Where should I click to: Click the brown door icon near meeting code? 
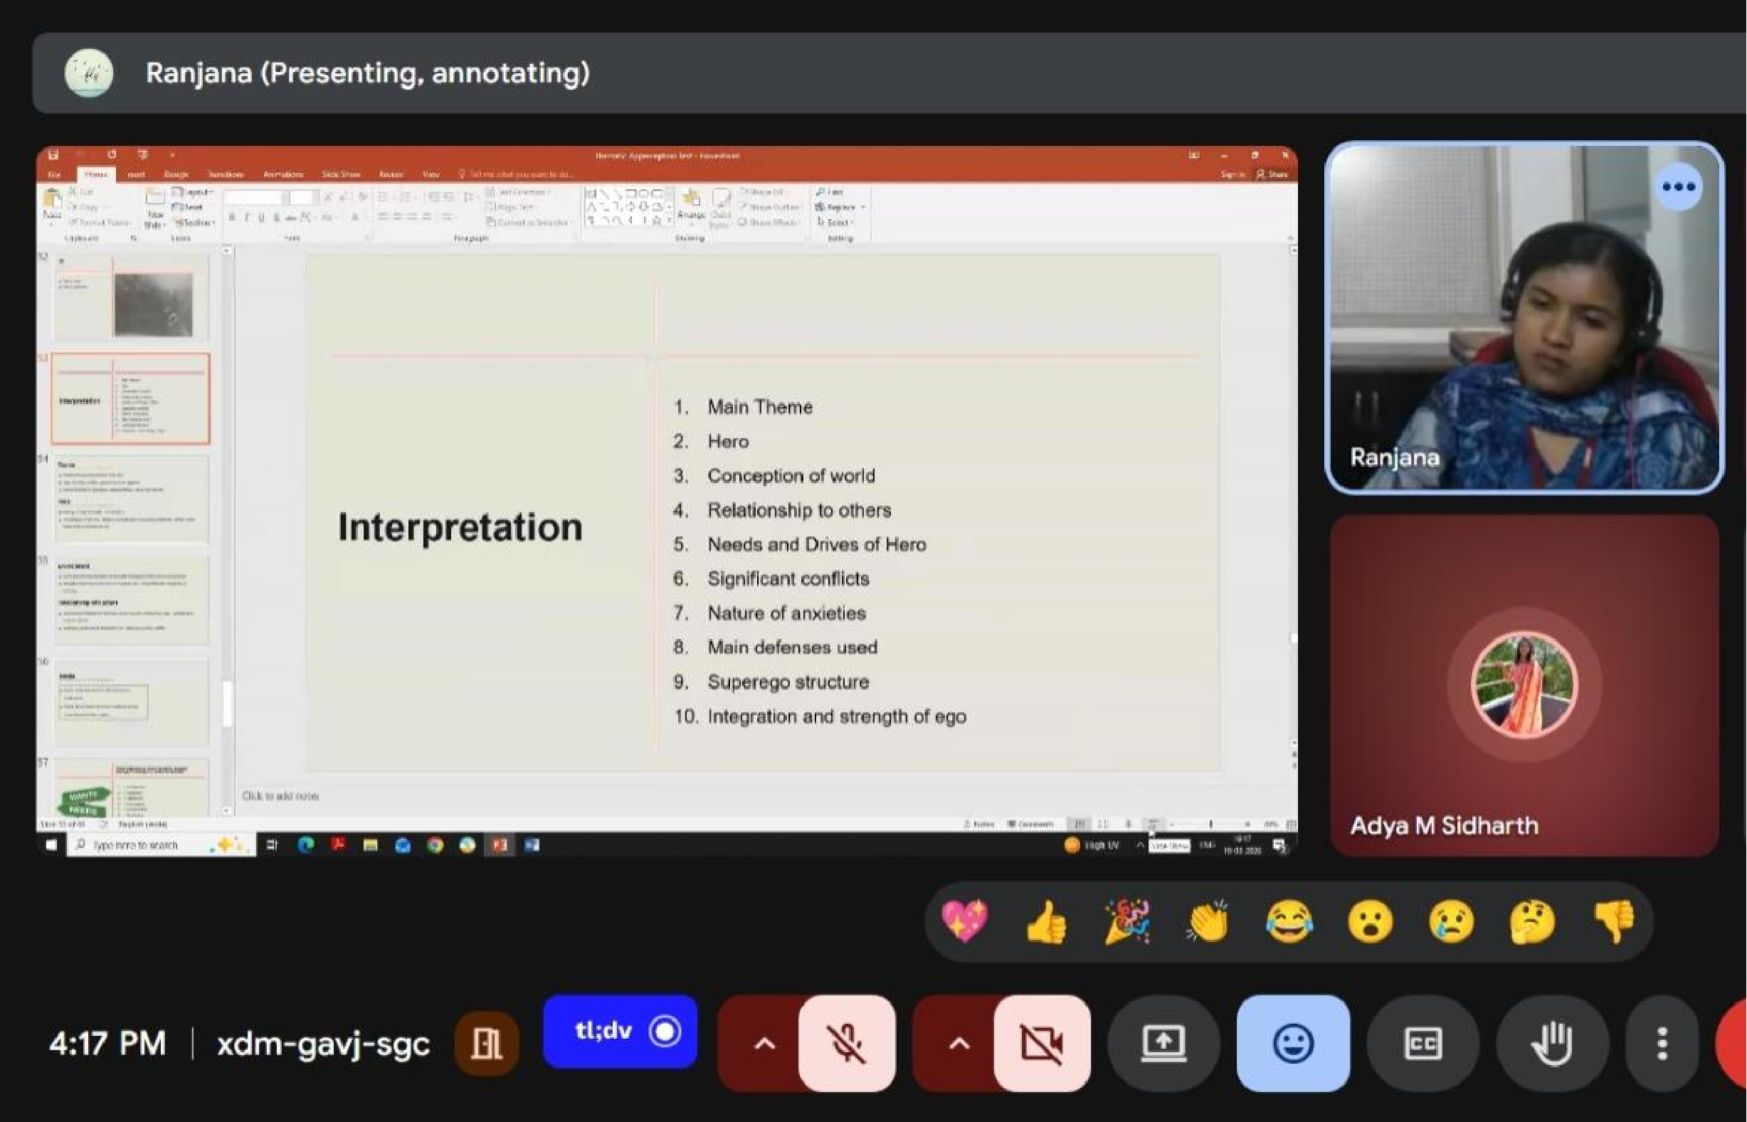coord(486,1043)
